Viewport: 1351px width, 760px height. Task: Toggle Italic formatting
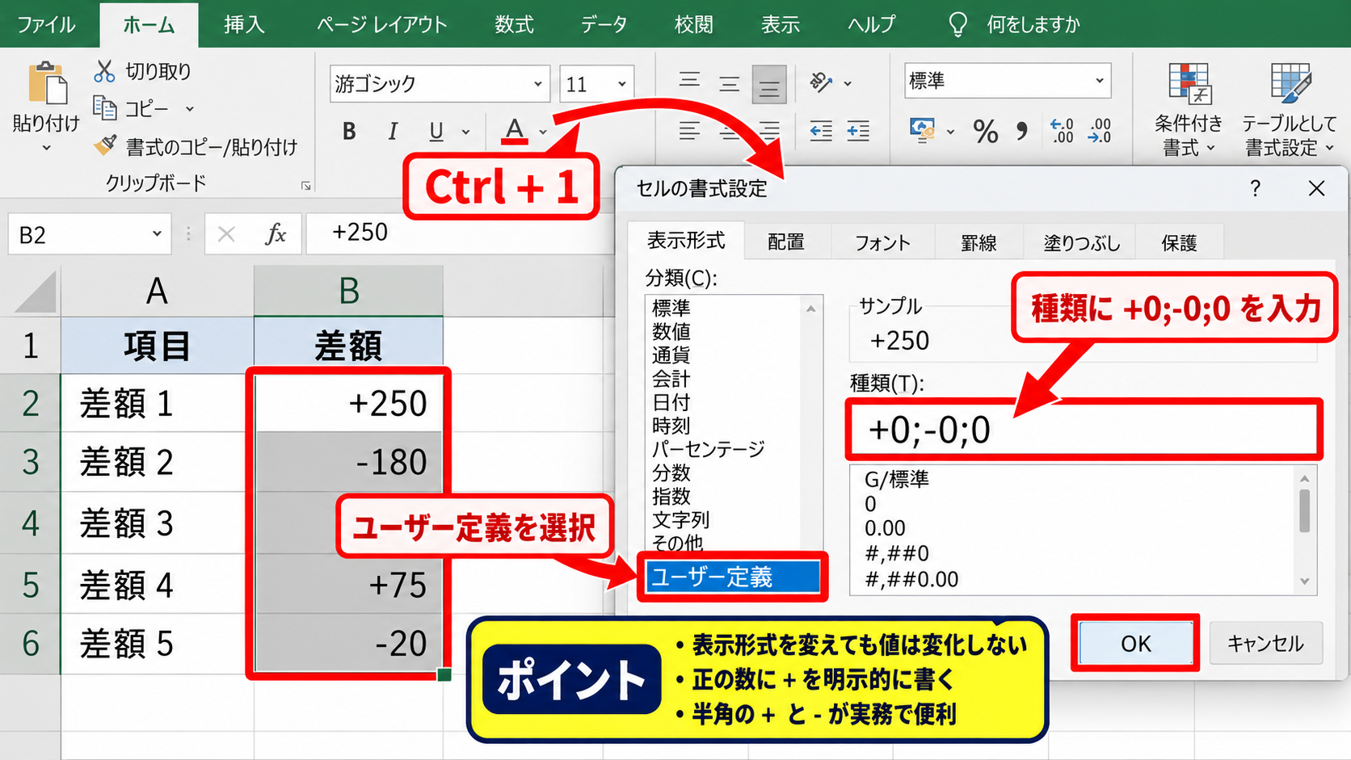pyautogui.click(x=393, y=131)
